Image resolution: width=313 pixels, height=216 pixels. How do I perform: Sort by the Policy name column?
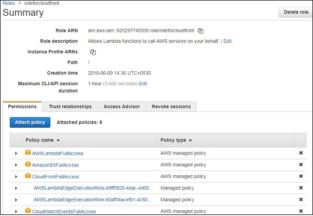point(42,140)
